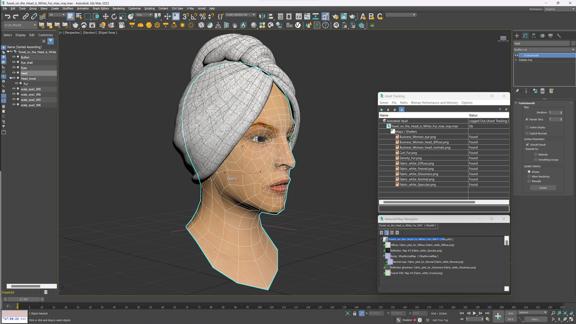Click the time slider 0 / 225
Image resolution: width=576 pixels, height=324 pixels.
(x=24, y=299)
